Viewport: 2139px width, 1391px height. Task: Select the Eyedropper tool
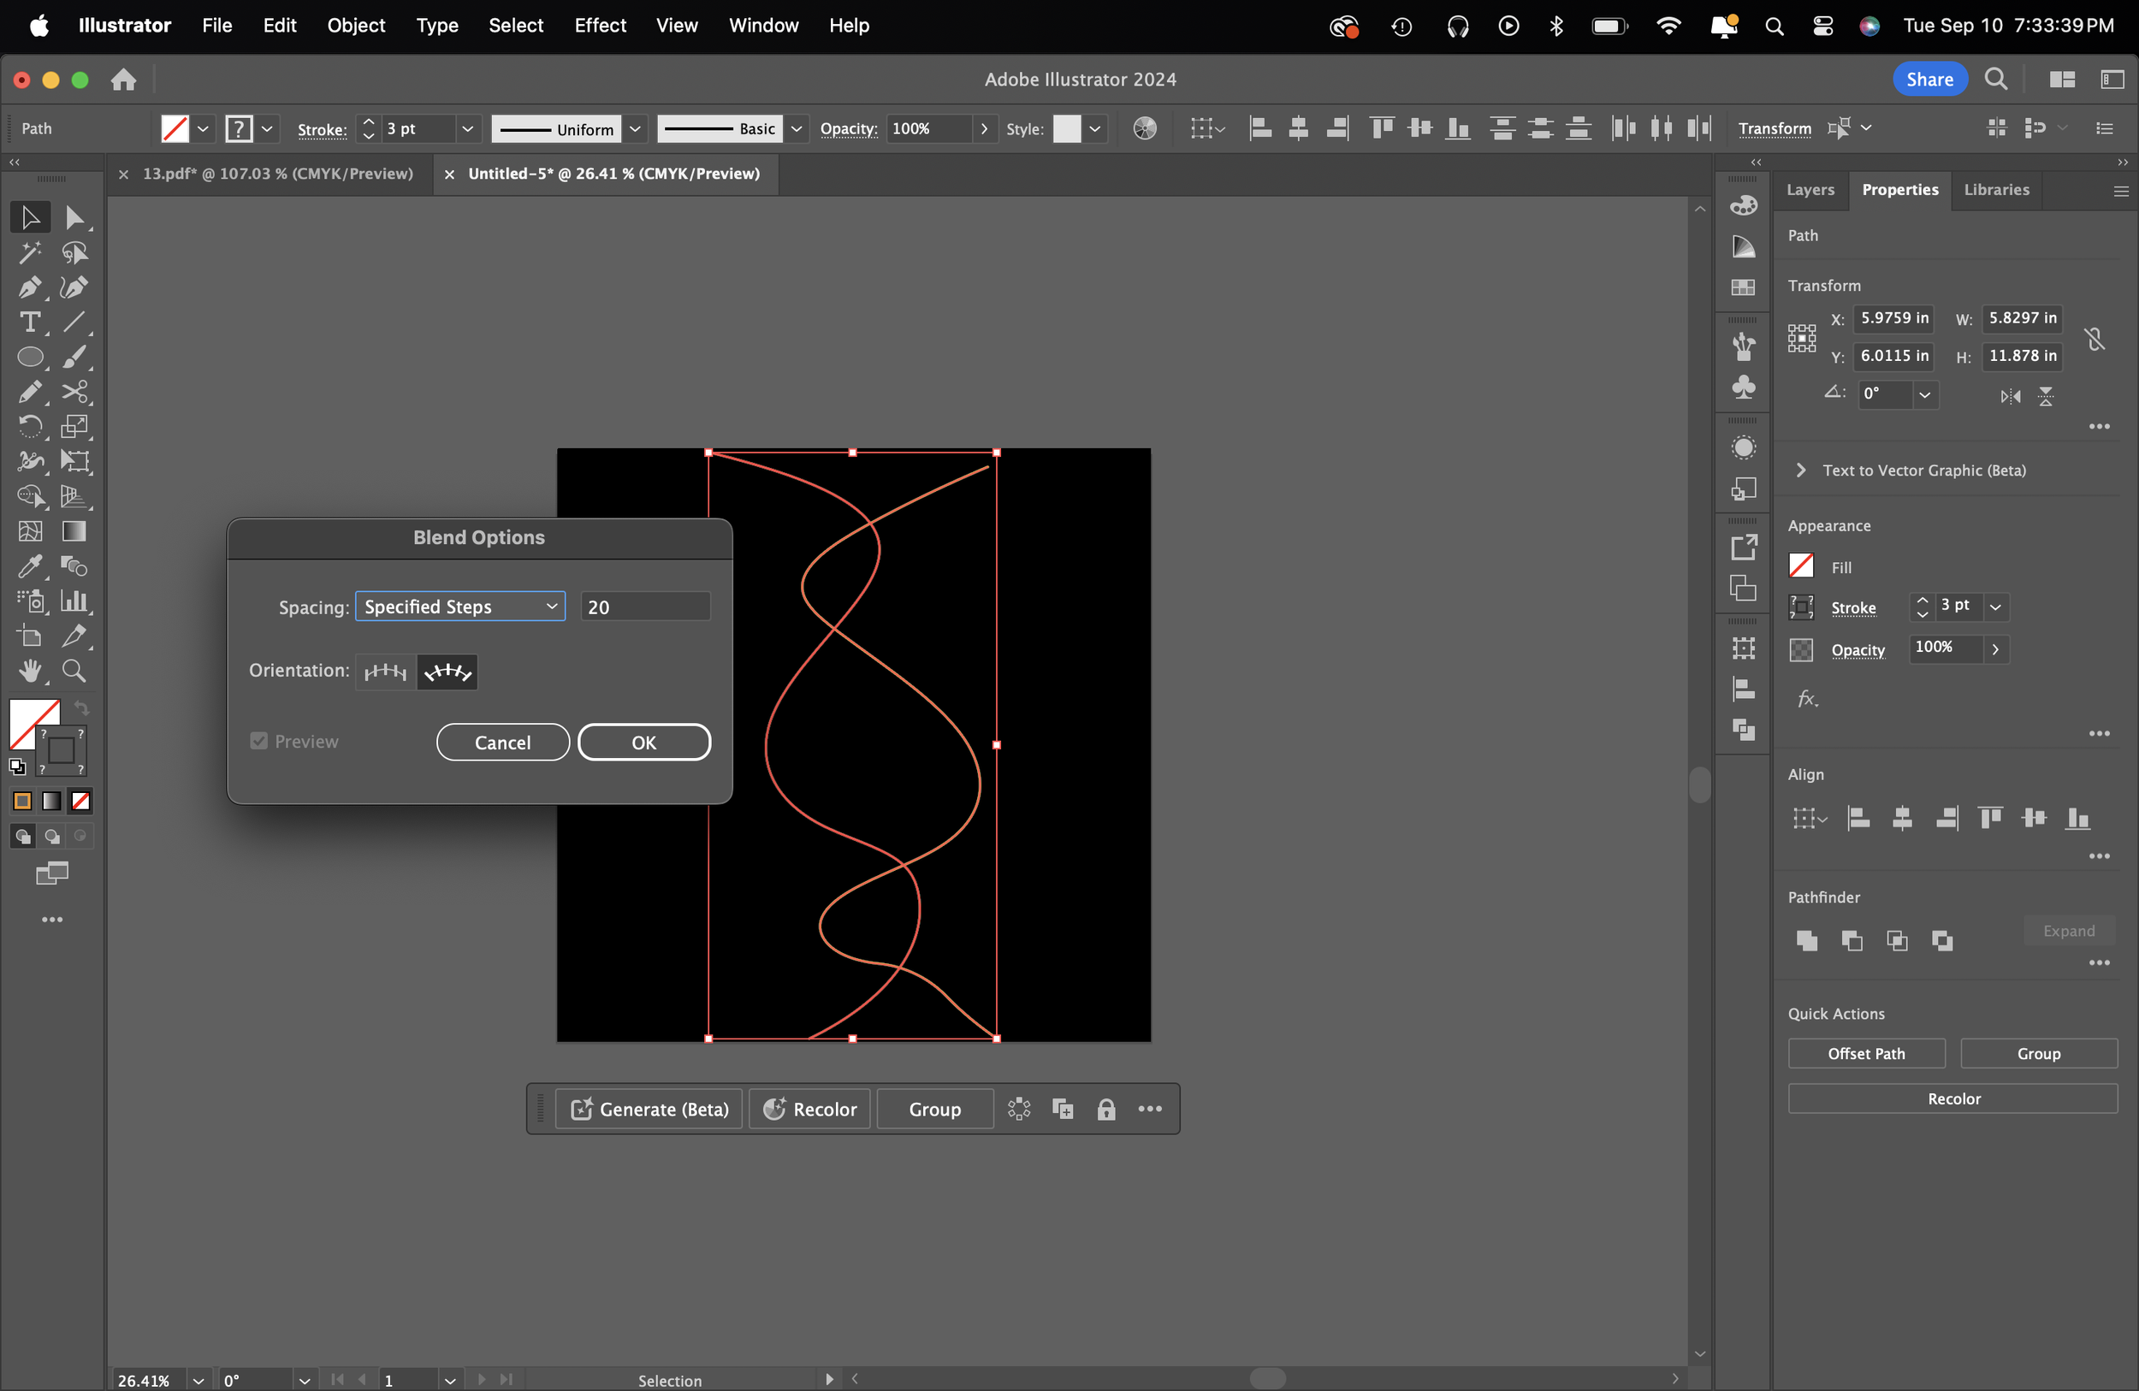(x=30, y=566)
